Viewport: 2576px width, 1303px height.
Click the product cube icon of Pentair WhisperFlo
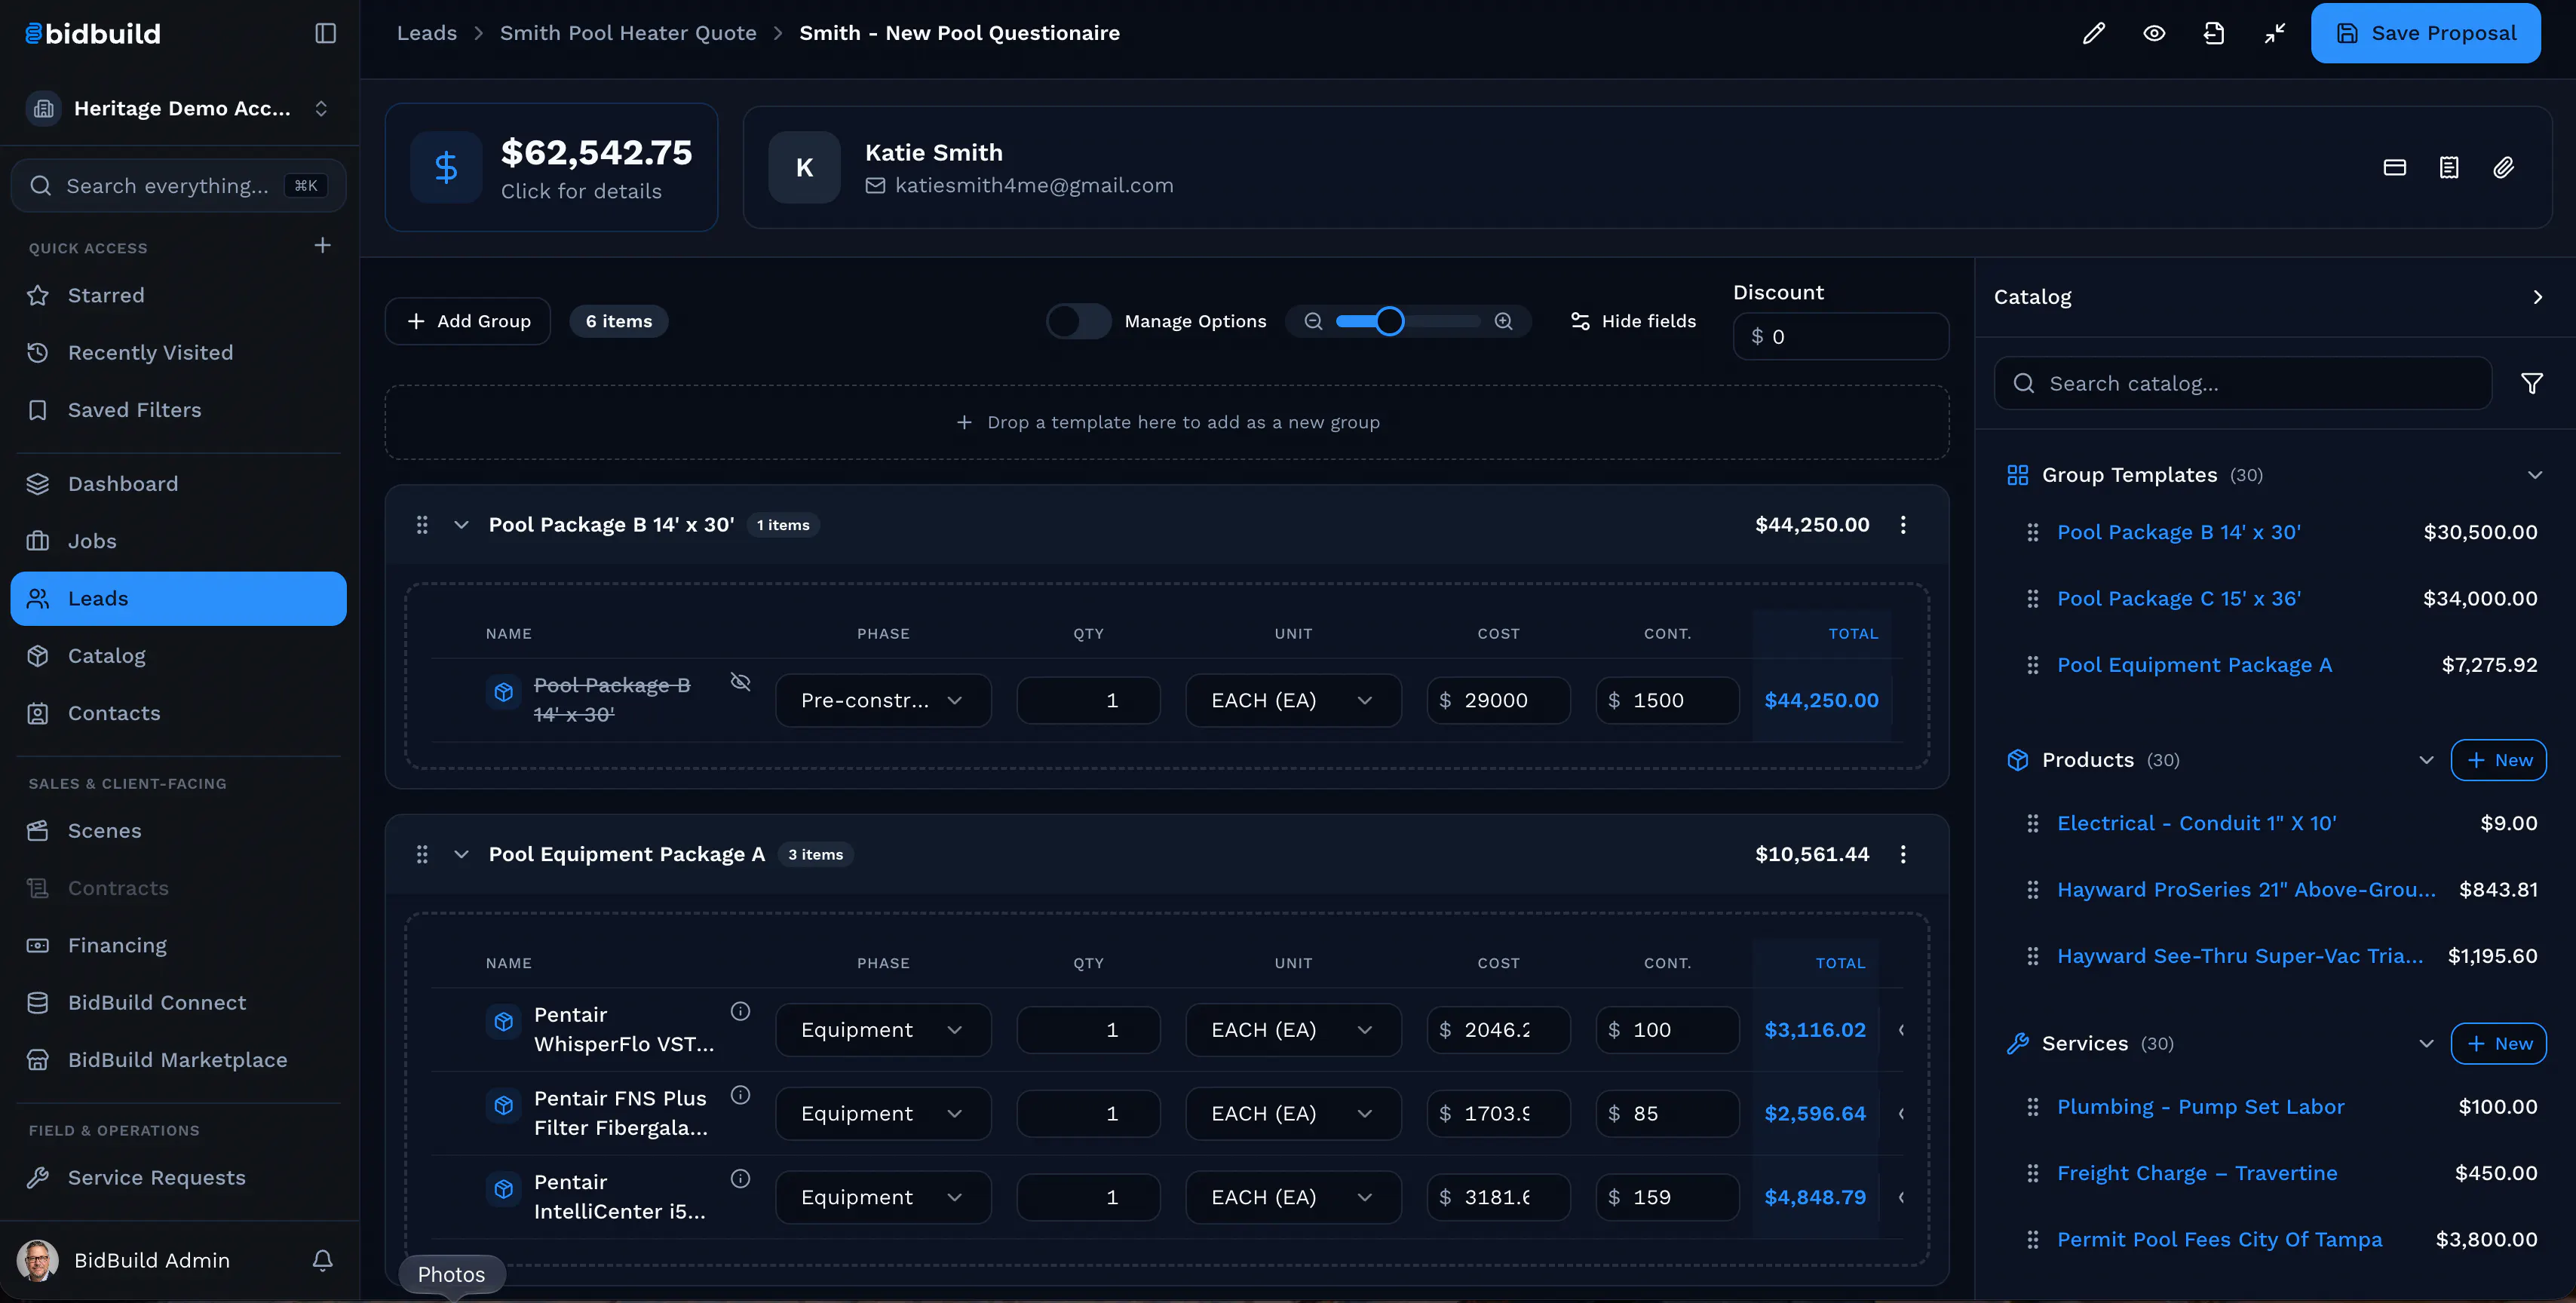(504, 1021)
